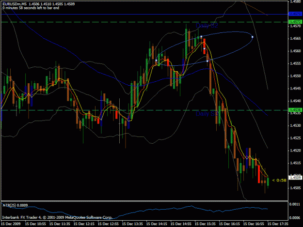
Task: Click the current price label 1.4509
Action: [x=295, y=178]
